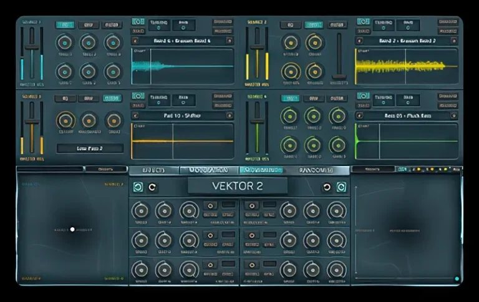Click the cyan source volume fader handle

(x=32, y=47)
